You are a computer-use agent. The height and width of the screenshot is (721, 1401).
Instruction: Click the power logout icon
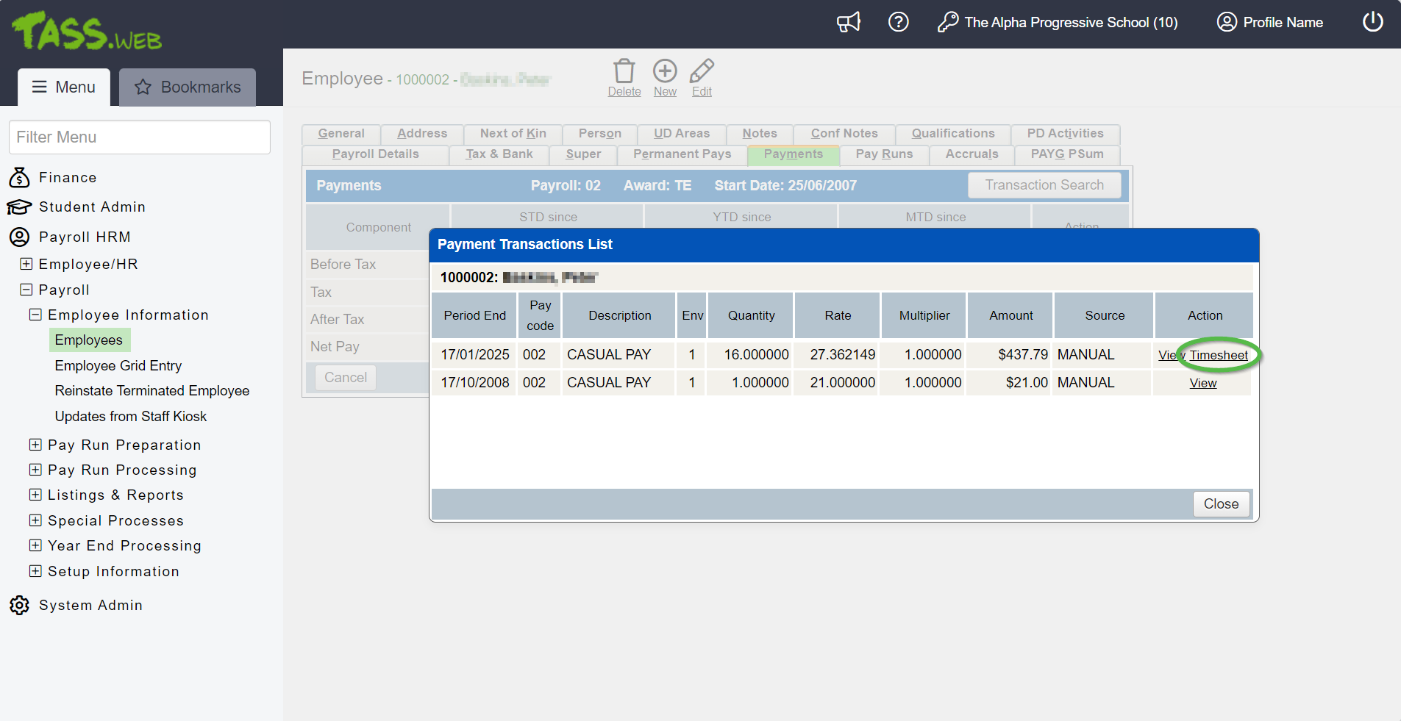coord(1372,22)
